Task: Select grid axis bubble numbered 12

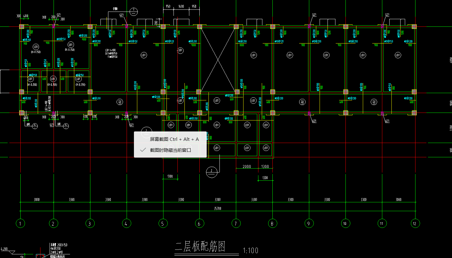Action: point(415,224)
